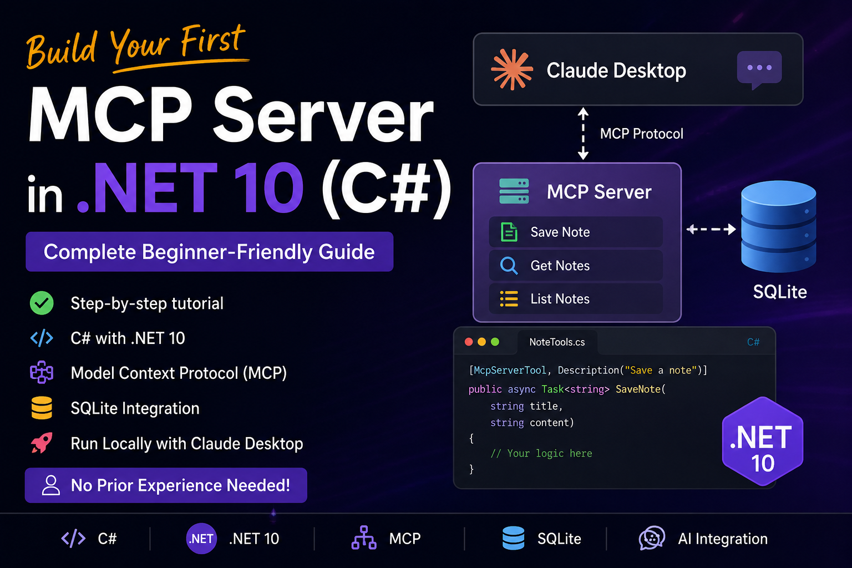Click the yellow window dot in code editor
Screen dimensions: 852x568
point(481,342)
